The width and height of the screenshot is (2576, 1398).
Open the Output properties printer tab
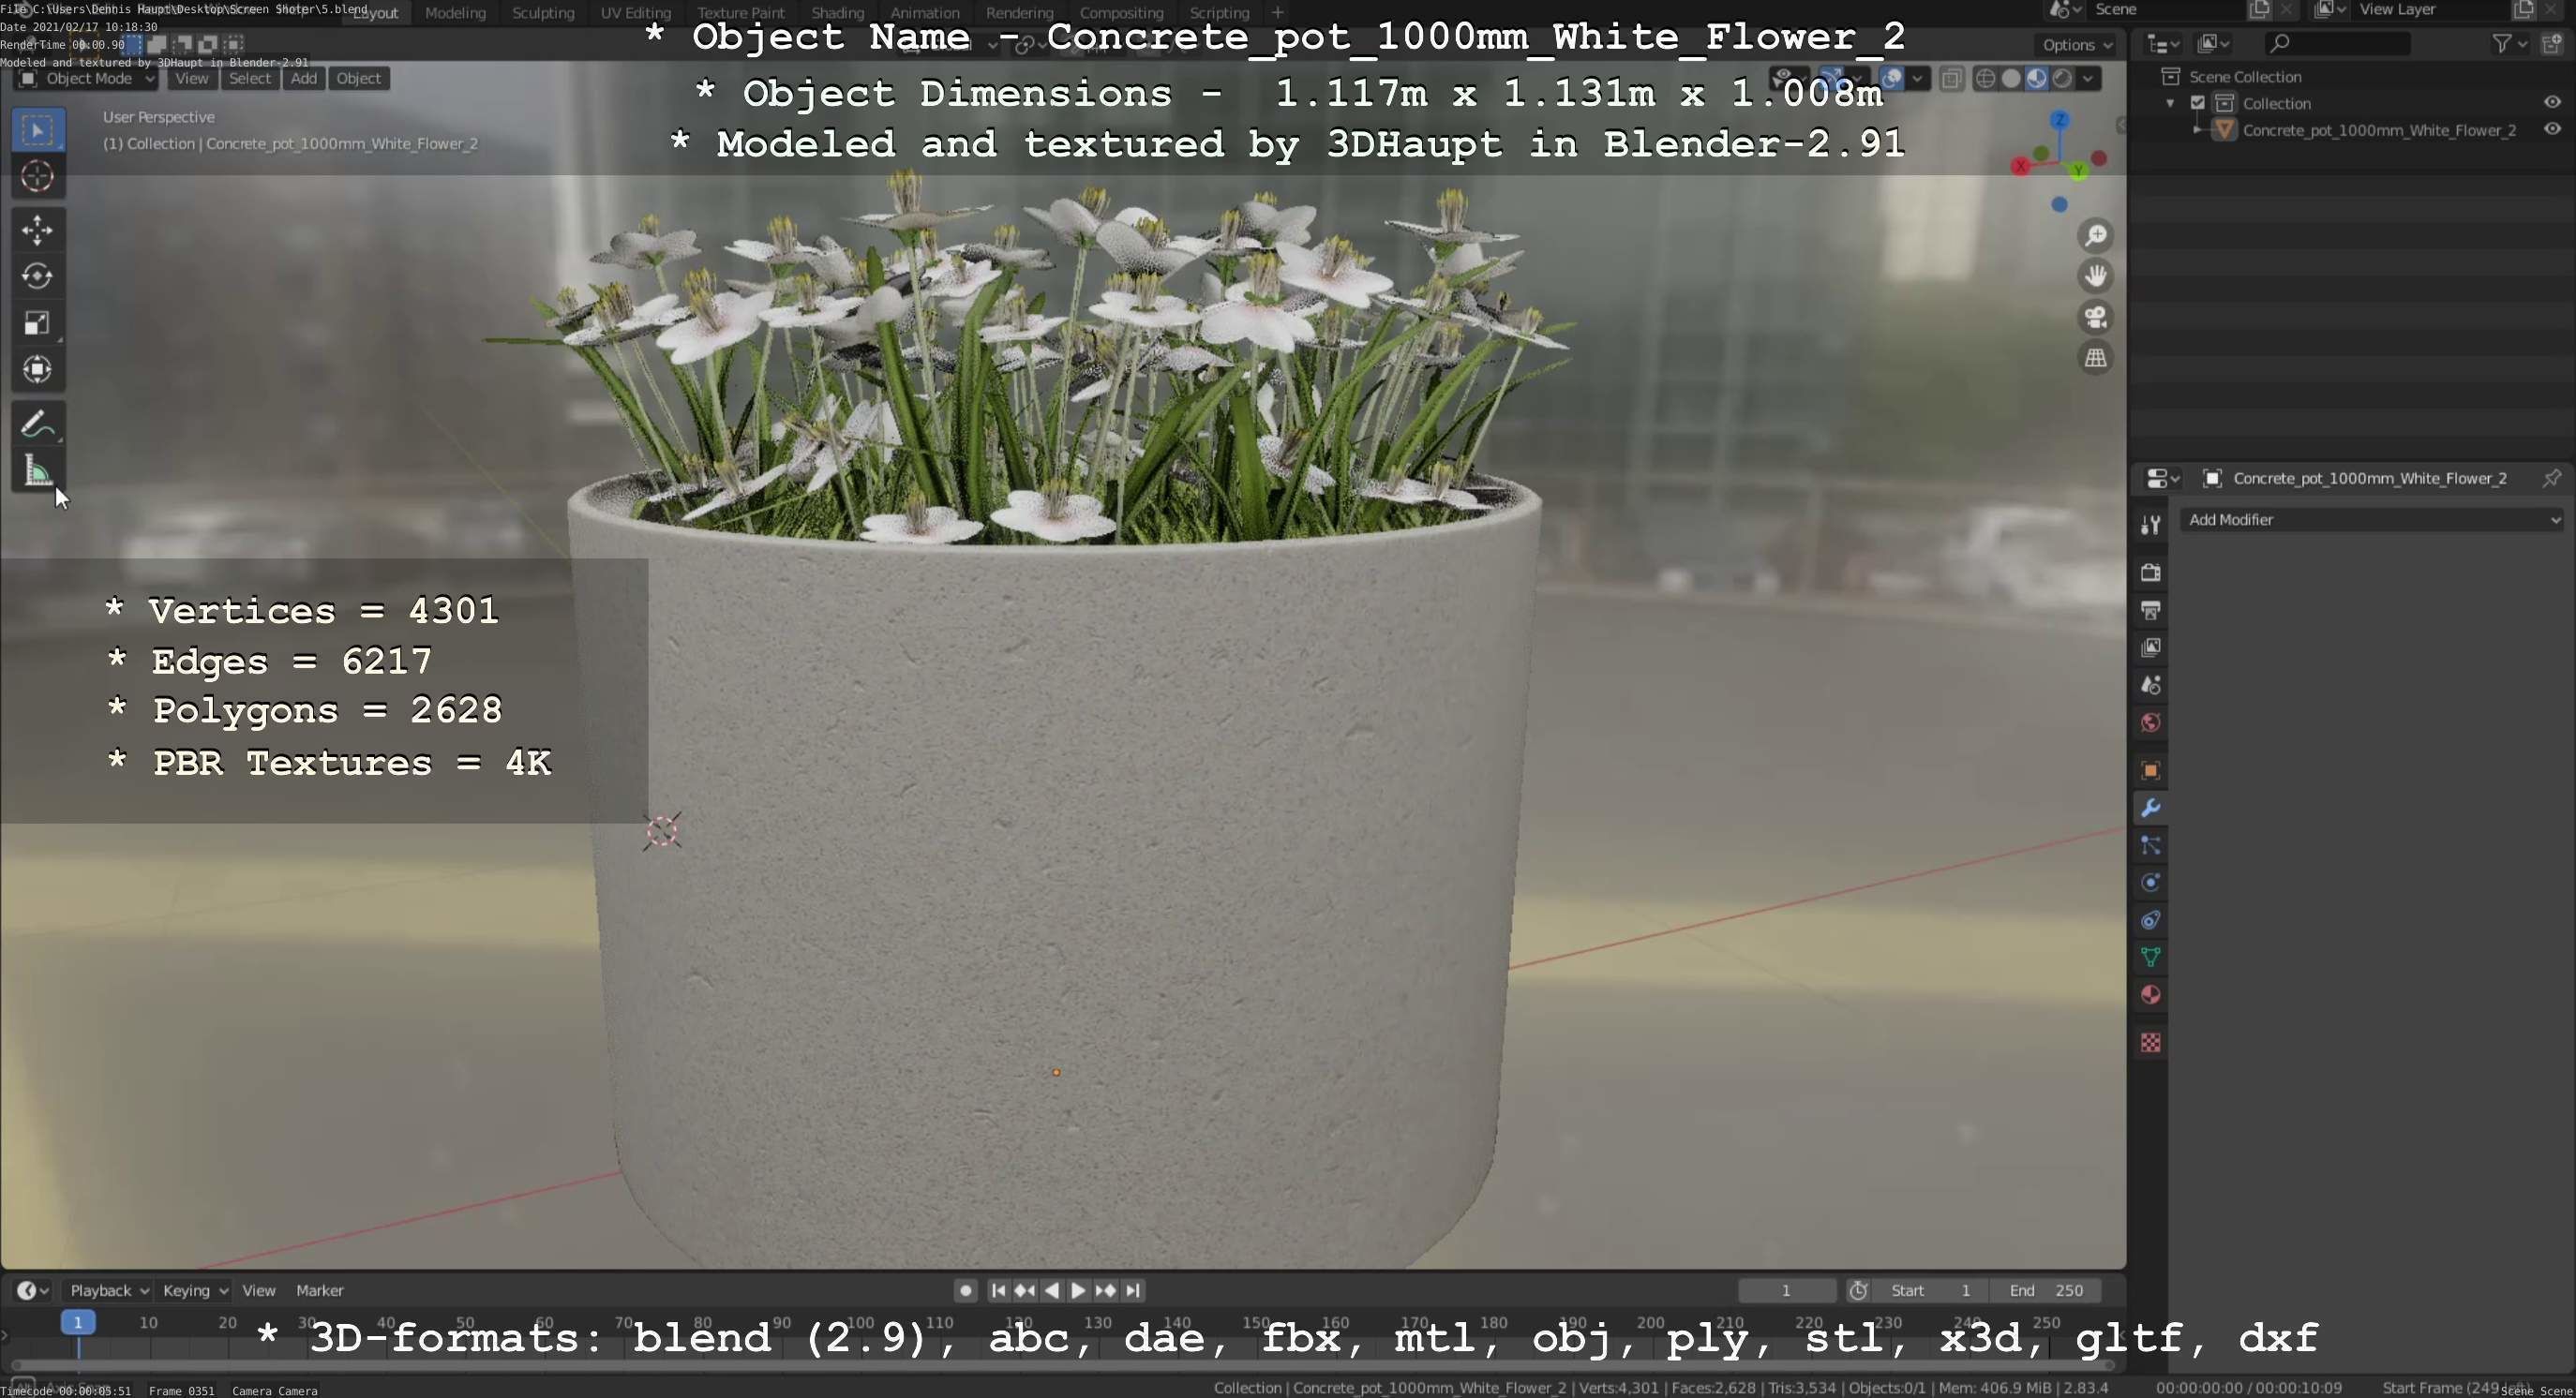click(x=2151, y=610)
